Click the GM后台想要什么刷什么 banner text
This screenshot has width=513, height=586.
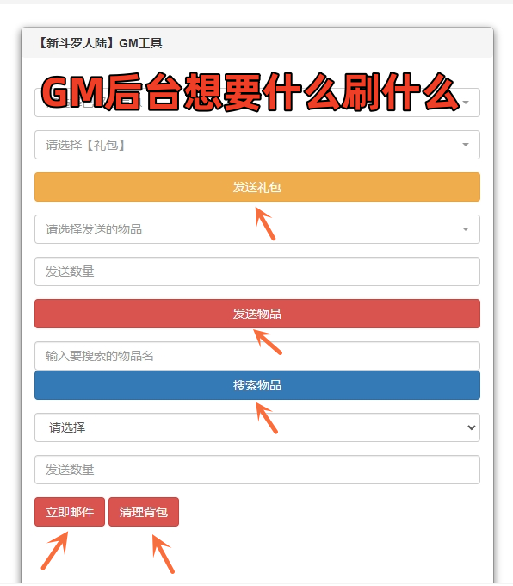(250, 92)
